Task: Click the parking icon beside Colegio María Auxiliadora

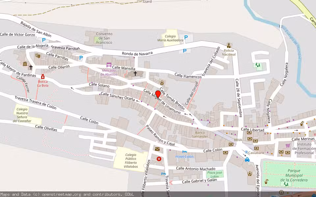Action: [x=186, y=37]
